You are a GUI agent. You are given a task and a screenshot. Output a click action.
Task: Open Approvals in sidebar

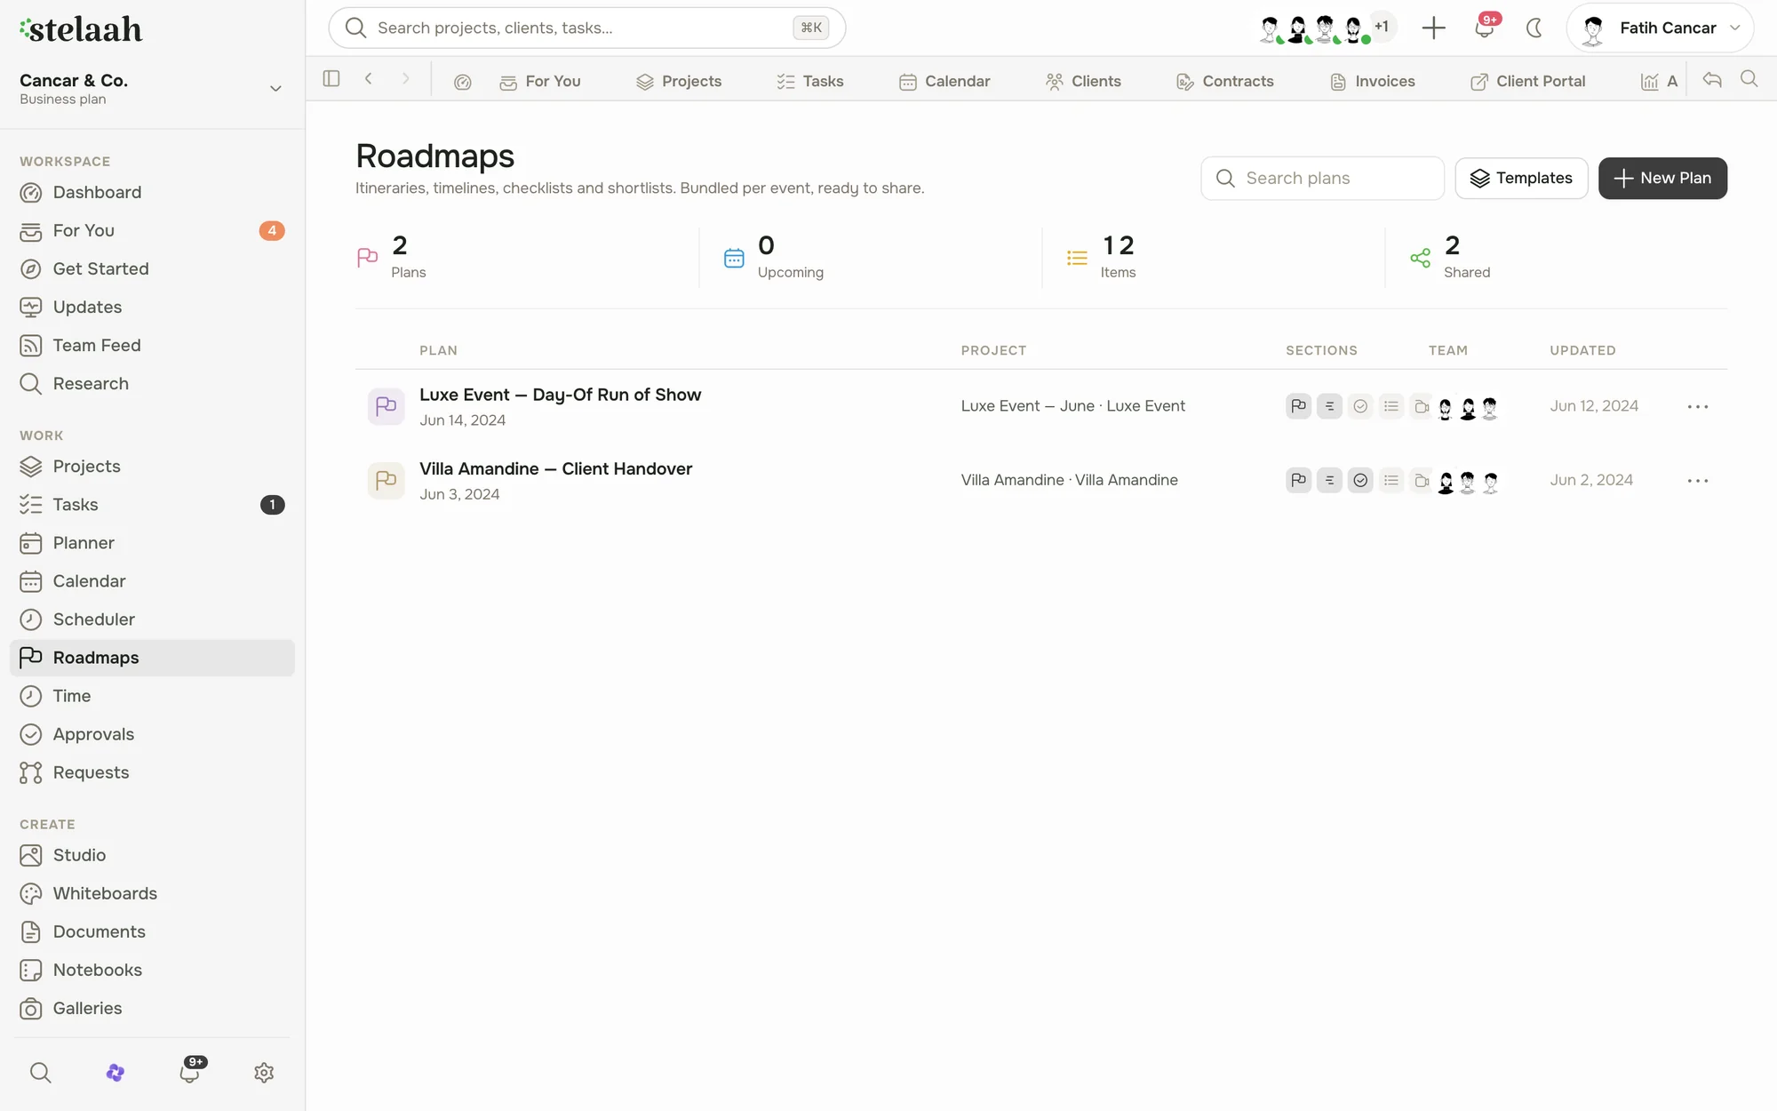(x=152, y=733)
